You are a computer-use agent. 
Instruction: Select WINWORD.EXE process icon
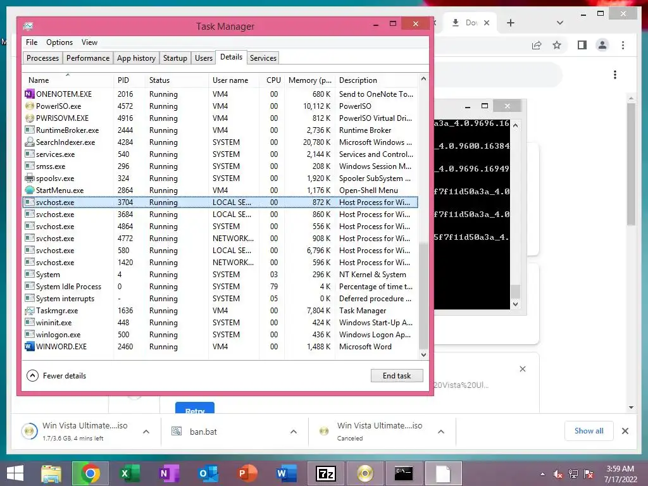29,346
